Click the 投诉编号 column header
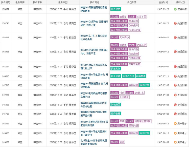 pyautogui.click(x=6, y=2)
